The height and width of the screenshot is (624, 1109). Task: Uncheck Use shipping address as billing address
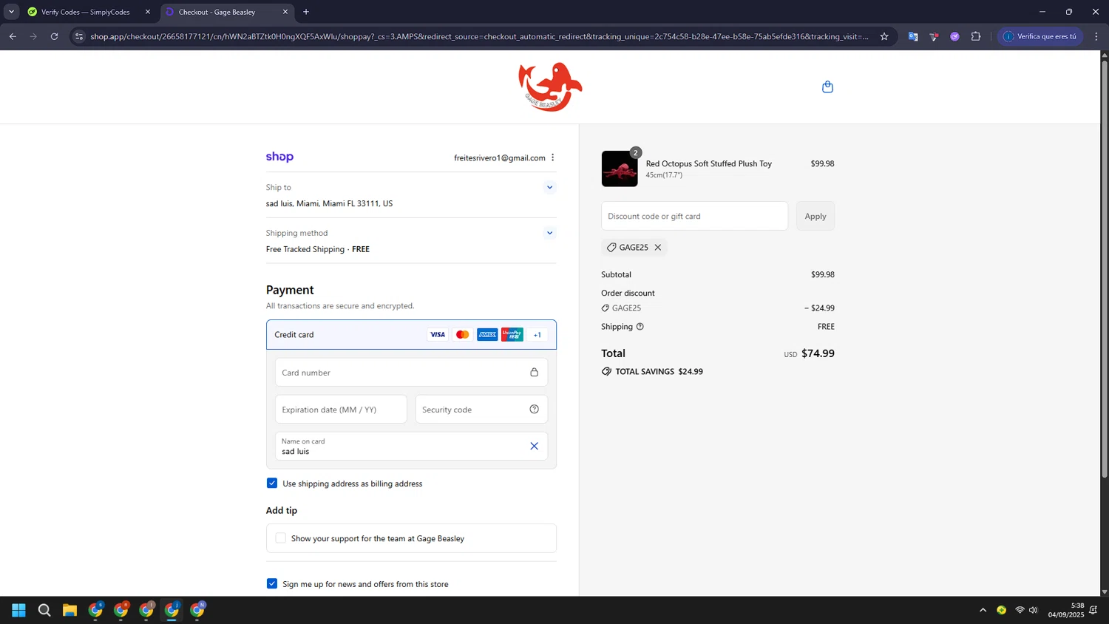click(272, 483)
